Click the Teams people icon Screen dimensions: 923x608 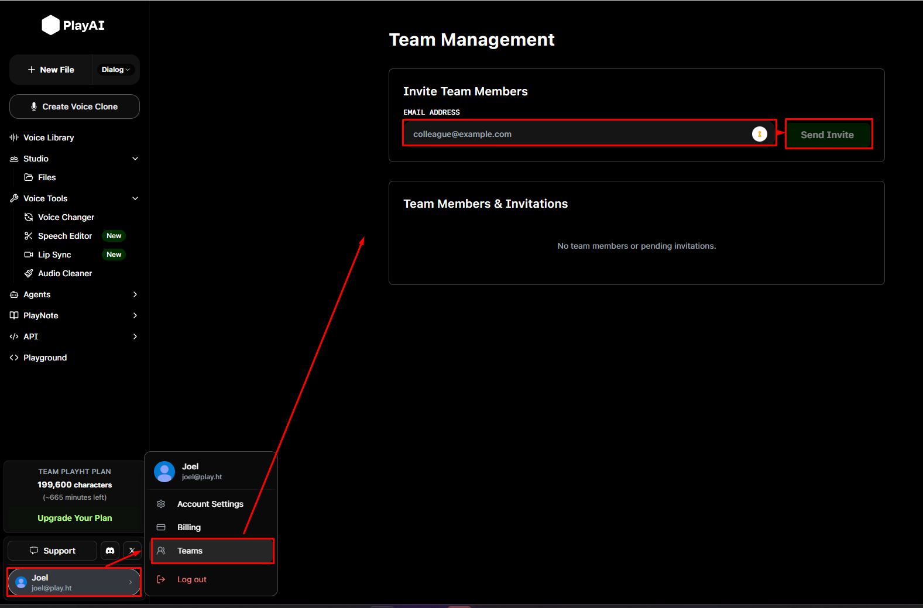click(x=161, y=551)
